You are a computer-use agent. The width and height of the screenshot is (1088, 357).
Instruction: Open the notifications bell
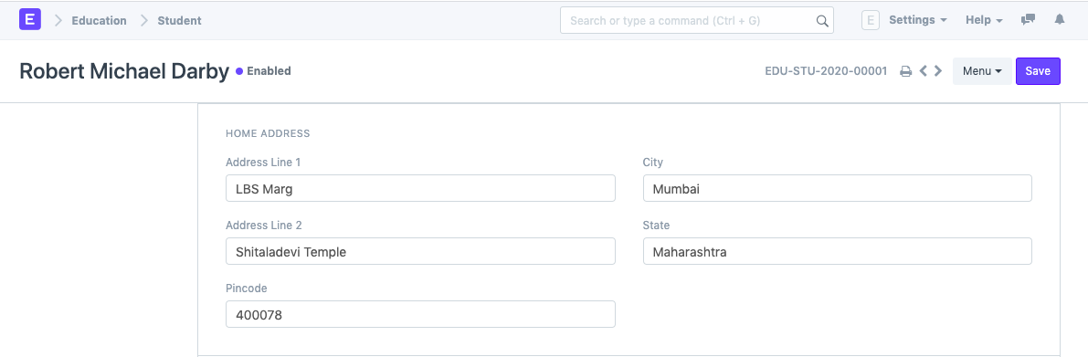[1060, 20]
